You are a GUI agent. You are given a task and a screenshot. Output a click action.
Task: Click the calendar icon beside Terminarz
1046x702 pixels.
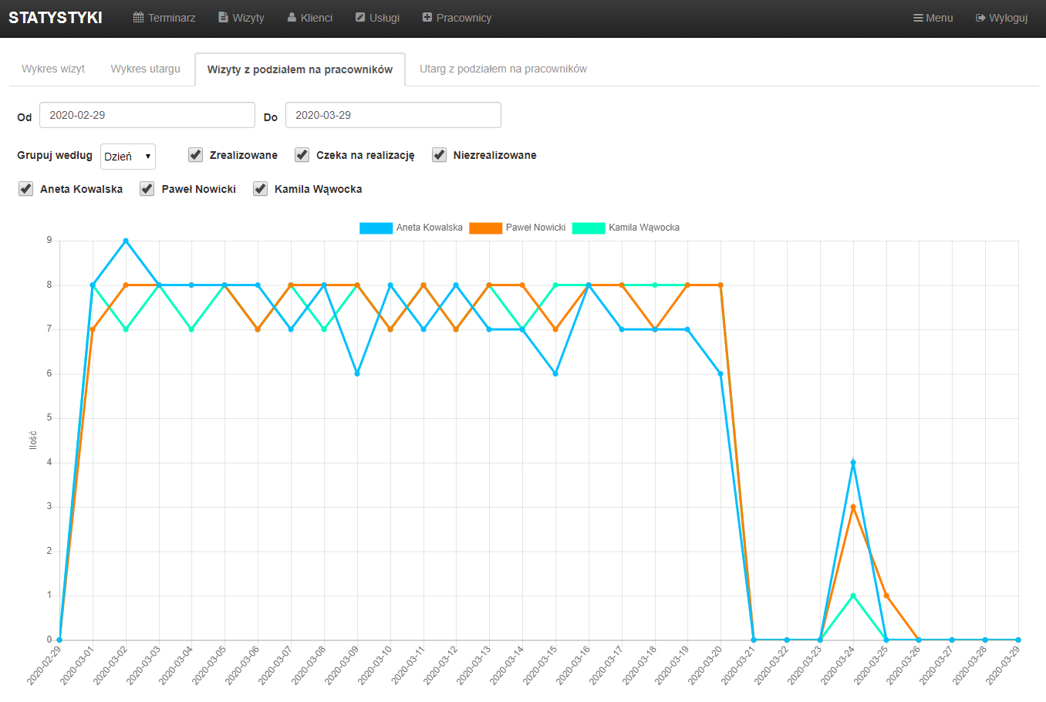pos(139,18)
